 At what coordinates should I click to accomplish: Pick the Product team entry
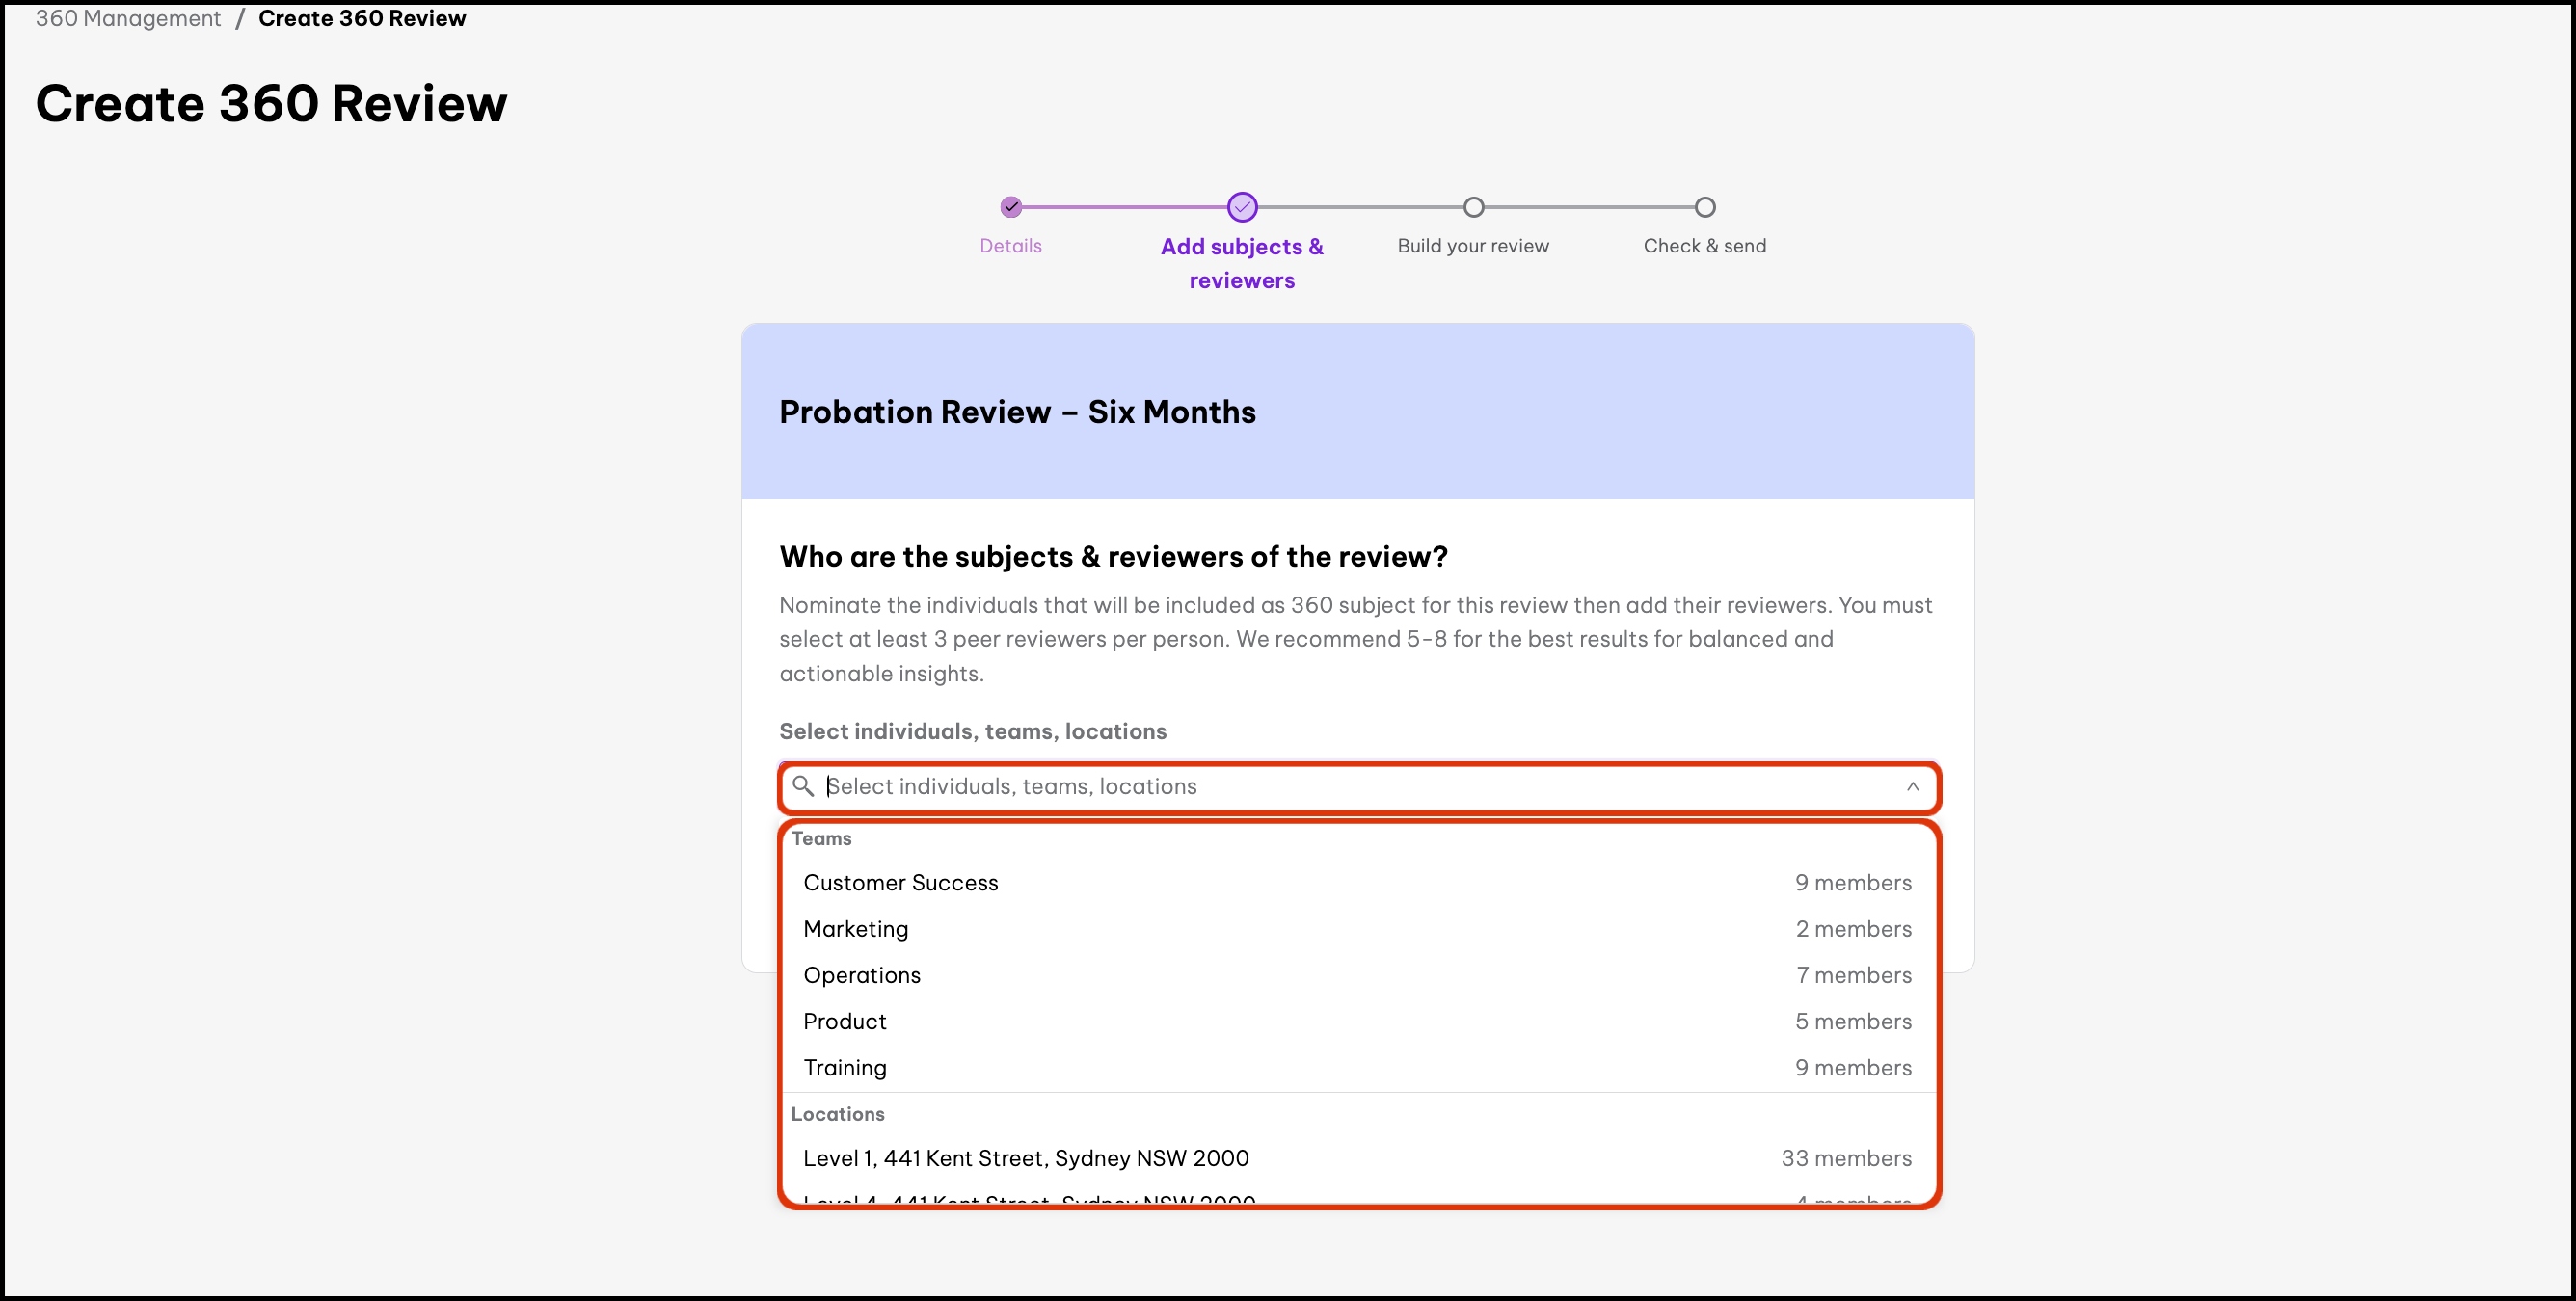[845, 1021]
